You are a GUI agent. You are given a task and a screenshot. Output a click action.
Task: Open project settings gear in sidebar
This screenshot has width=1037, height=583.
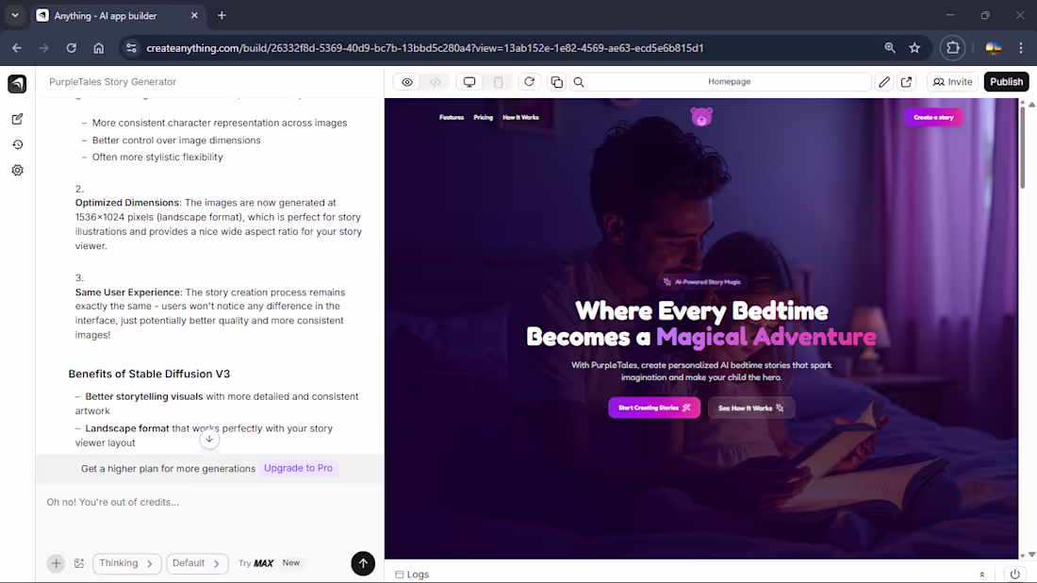pyautogui.click(x=18, y=170)
